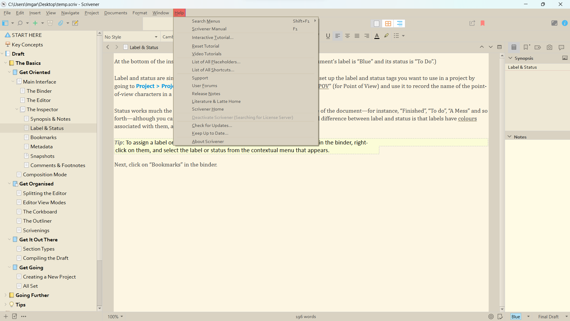
Task: Click the red bookmark icon above the inspector
Action: 483,23
